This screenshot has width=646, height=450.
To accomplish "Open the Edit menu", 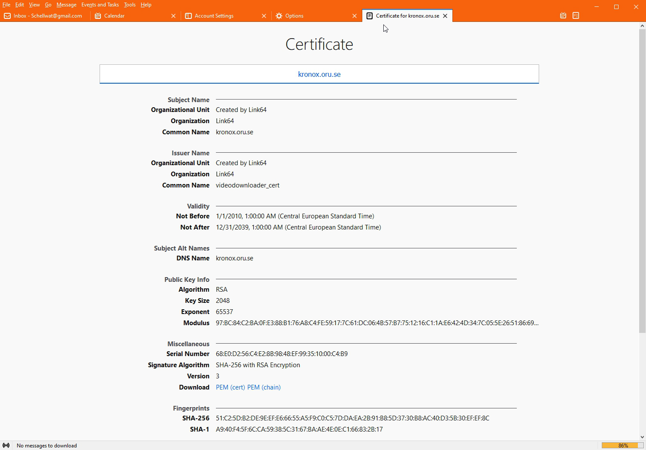I will click(20, 5).
